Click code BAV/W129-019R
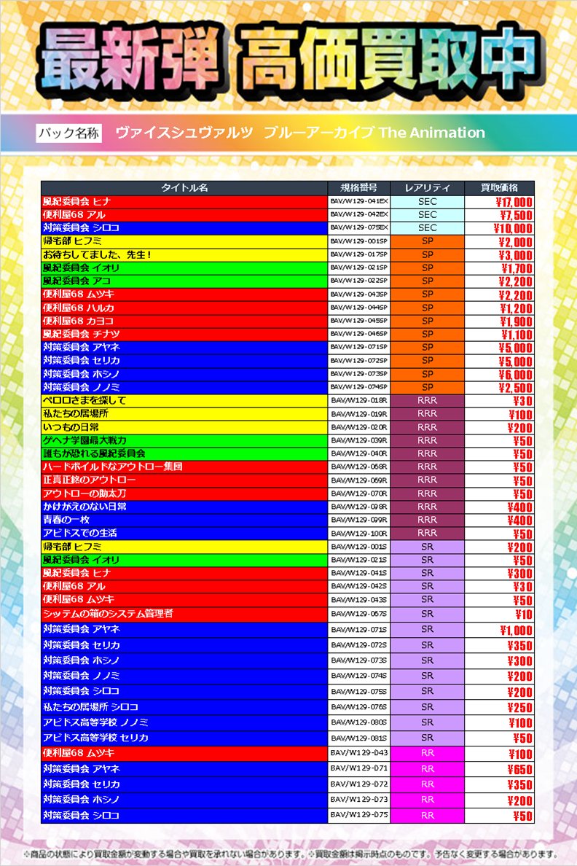Image resolution: width=577 pixels, height=866 pixels. pos(359,413)
